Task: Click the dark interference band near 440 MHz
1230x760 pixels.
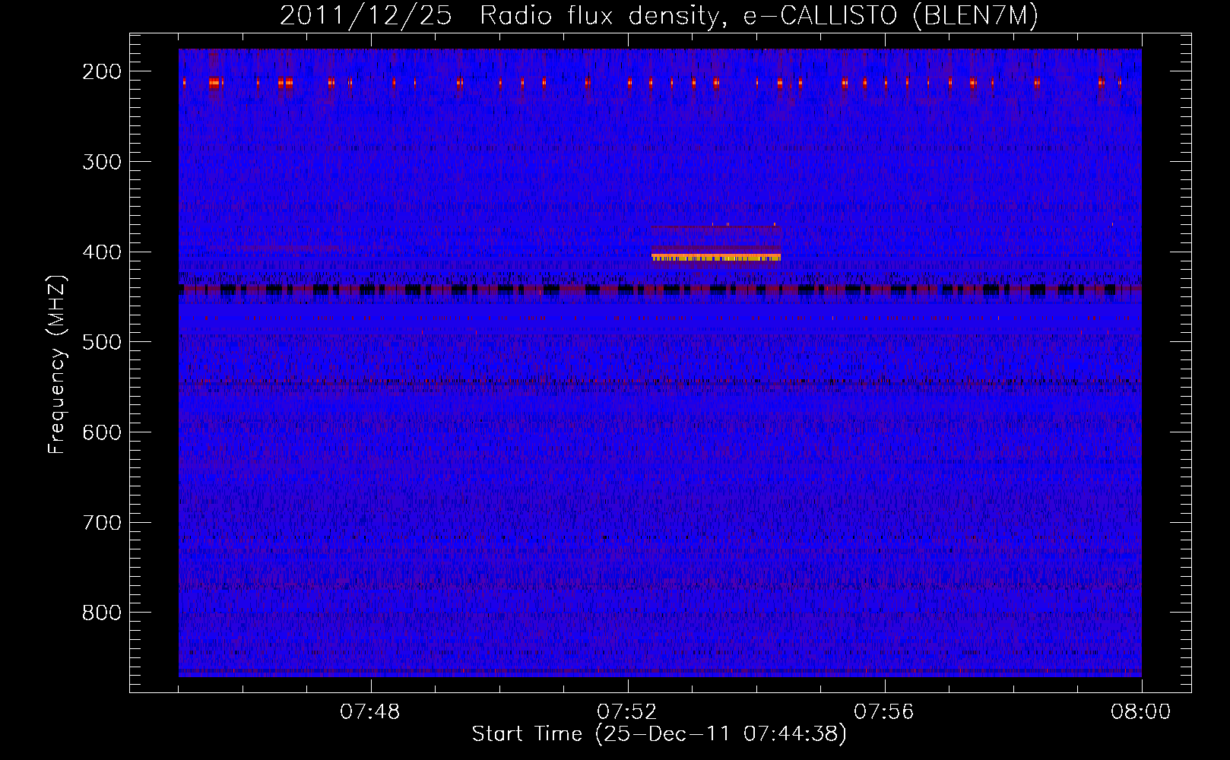Action: [x=660, y=290]
